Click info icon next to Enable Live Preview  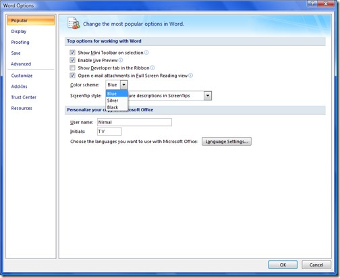coord(121,60)
